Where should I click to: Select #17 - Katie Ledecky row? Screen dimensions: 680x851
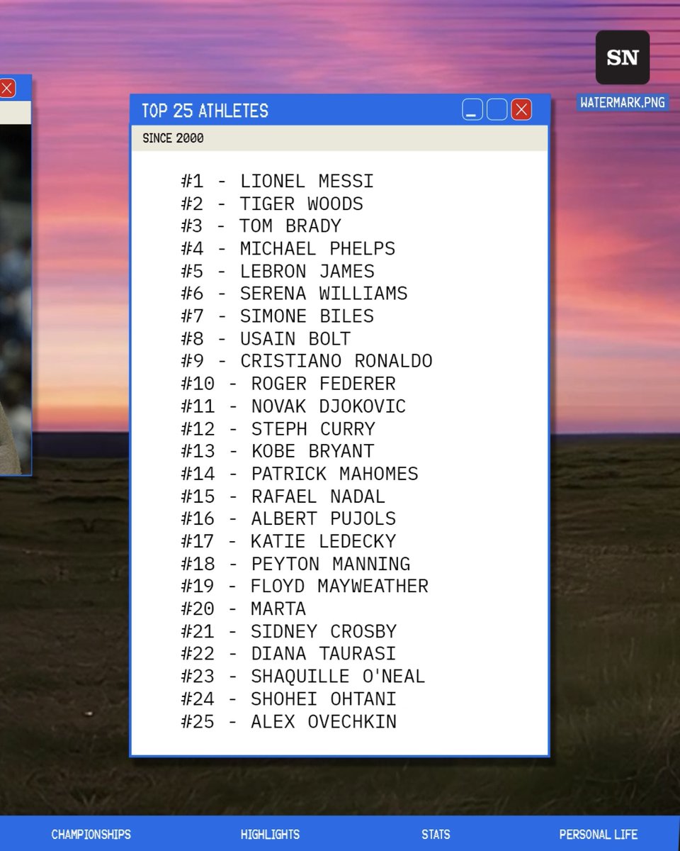point(288,541)
